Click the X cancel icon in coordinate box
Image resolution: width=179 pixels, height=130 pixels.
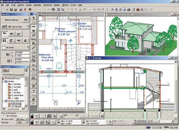[37, 122]
